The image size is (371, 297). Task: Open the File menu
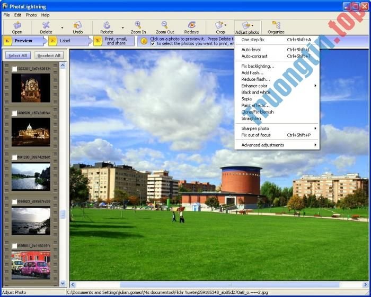point(6,15)
